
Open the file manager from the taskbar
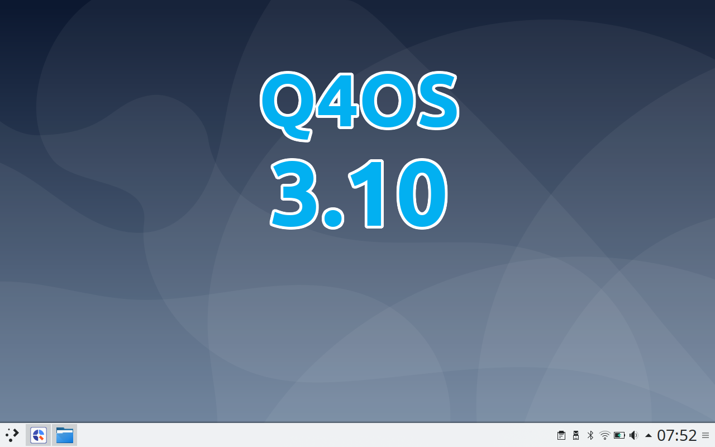pos(64,435)
